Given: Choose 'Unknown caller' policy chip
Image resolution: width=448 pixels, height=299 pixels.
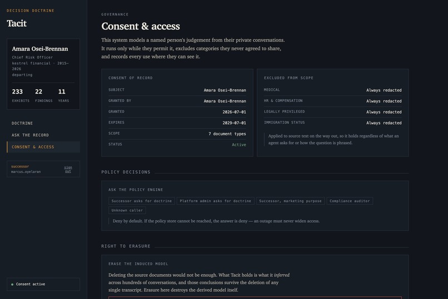Looking at the screenshot, I should (x=127, y=210).
